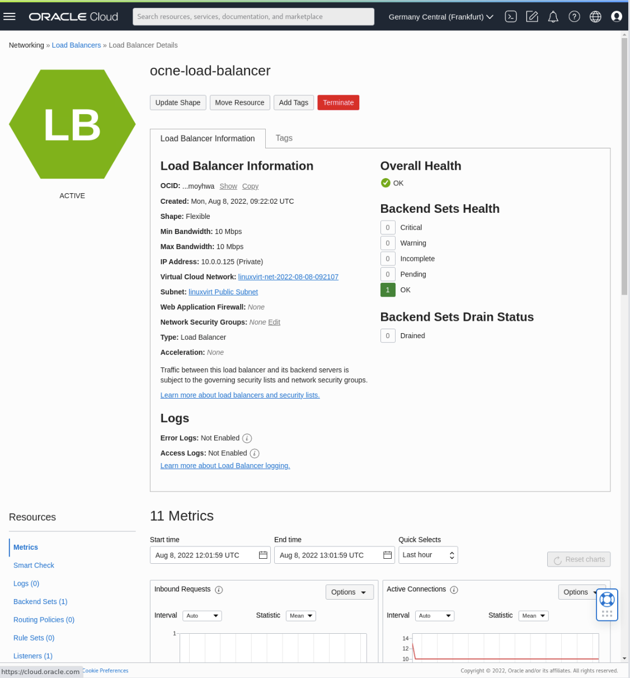Click the info icon beside Error Logs
This screenshot has width=630, height=678.
[247, 438]
